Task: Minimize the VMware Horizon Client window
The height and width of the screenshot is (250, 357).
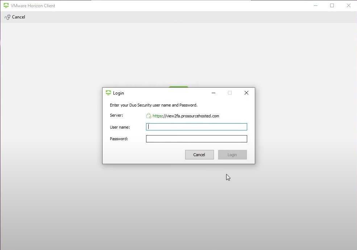Action: (x=315, y=5)
